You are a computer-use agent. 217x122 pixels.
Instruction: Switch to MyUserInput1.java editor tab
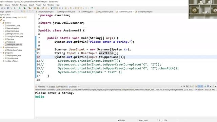pyautogui.click(x=104, y=12)
